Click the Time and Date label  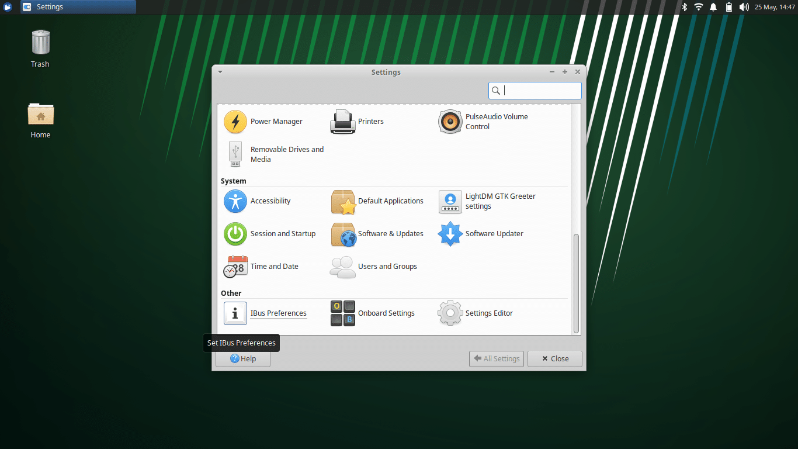pyautogui.click(x=275, y=267)
